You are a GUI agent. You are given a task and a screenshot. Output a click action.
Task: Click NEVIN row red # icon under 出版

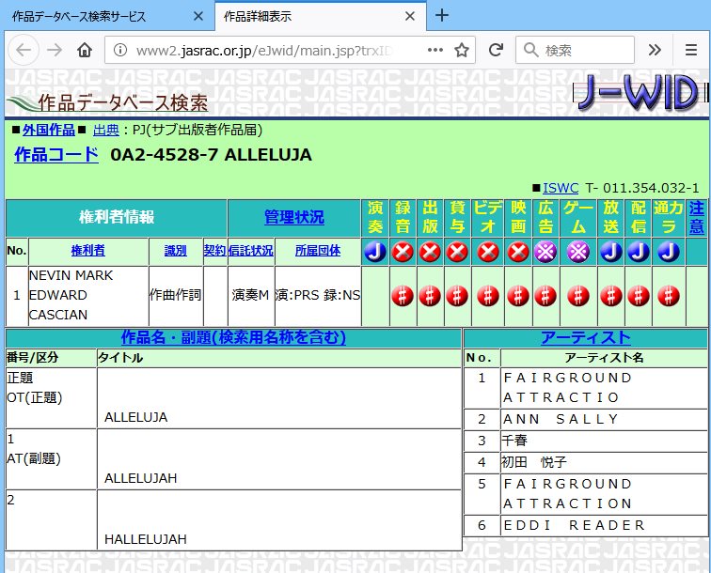(x=430, y=296)
